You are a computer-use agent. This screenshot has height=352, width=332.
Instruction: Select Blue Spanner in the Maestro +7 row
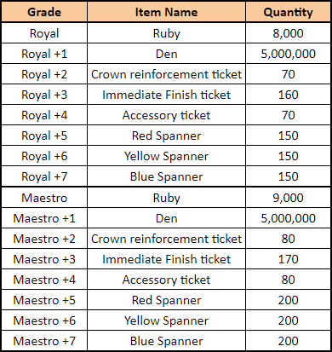click(x=166, y=341)
